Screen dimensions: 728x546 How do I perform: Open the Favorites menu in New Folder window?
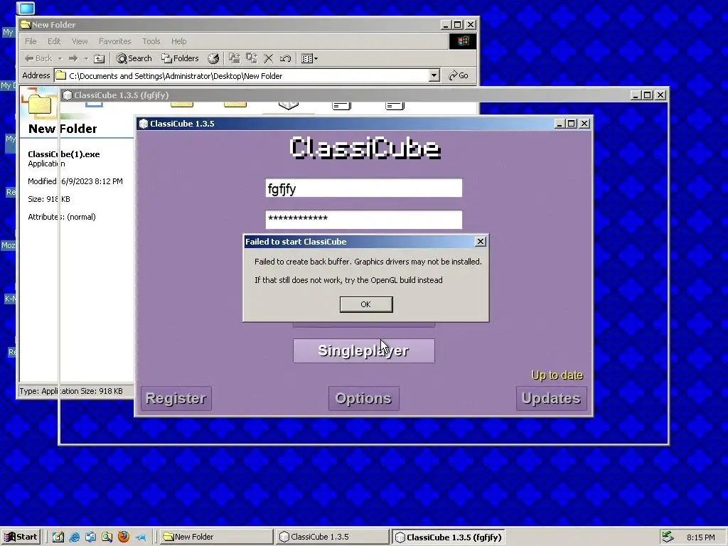[x=114, y=41]
